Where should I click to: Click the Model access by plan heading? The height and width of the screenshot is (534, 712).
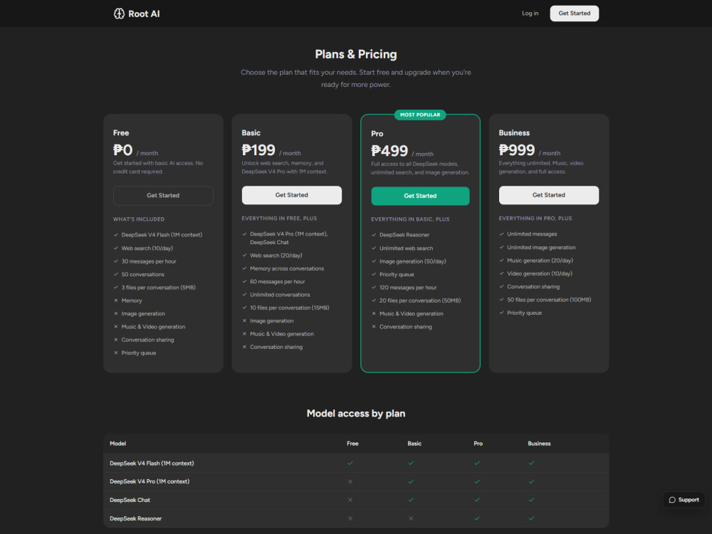click(356, 413)
